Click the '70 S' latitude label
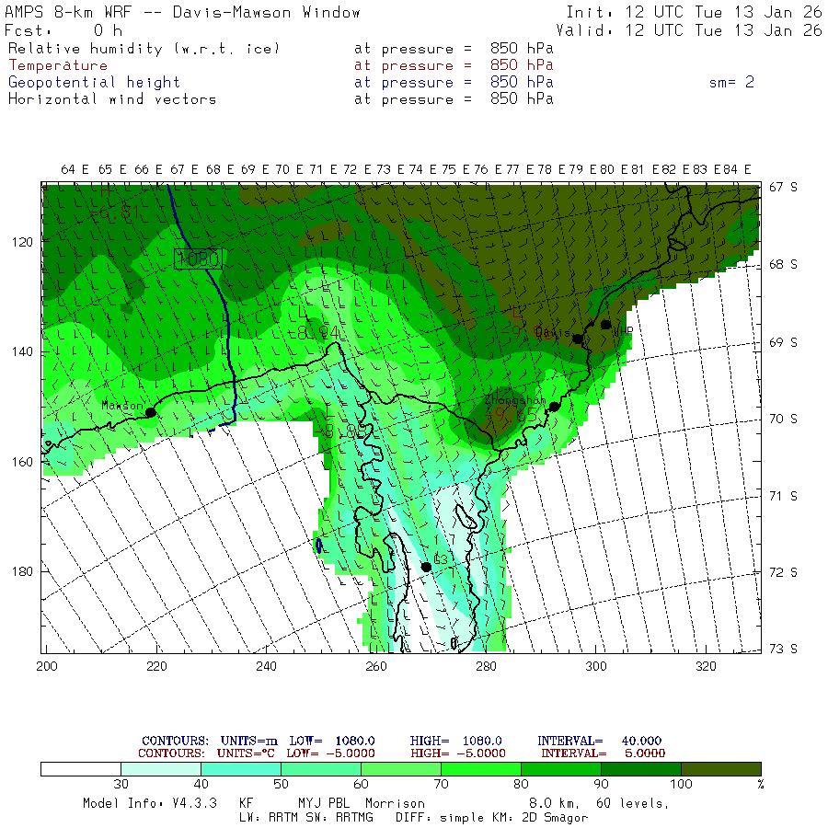Viewport: 828px width, 828px height. click(x=783, y=420)
